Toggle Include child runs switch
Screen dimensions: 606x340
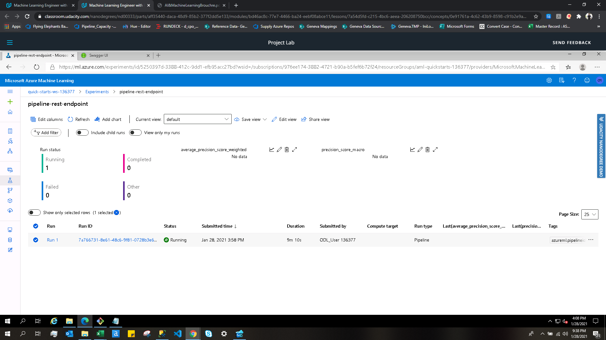click(x=82, y=133)
